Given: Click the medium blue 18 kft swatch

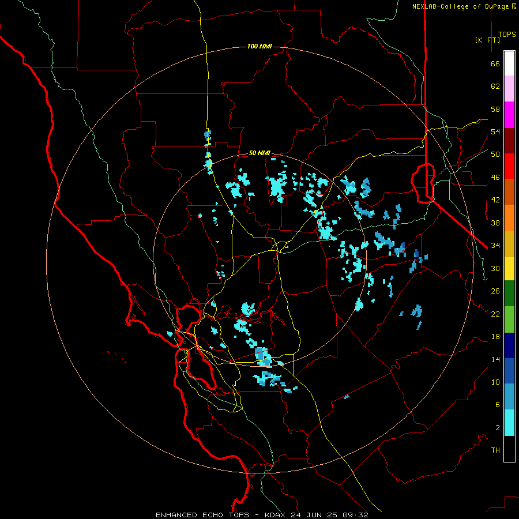Looking at the screenshot, I should click(509, 371).
